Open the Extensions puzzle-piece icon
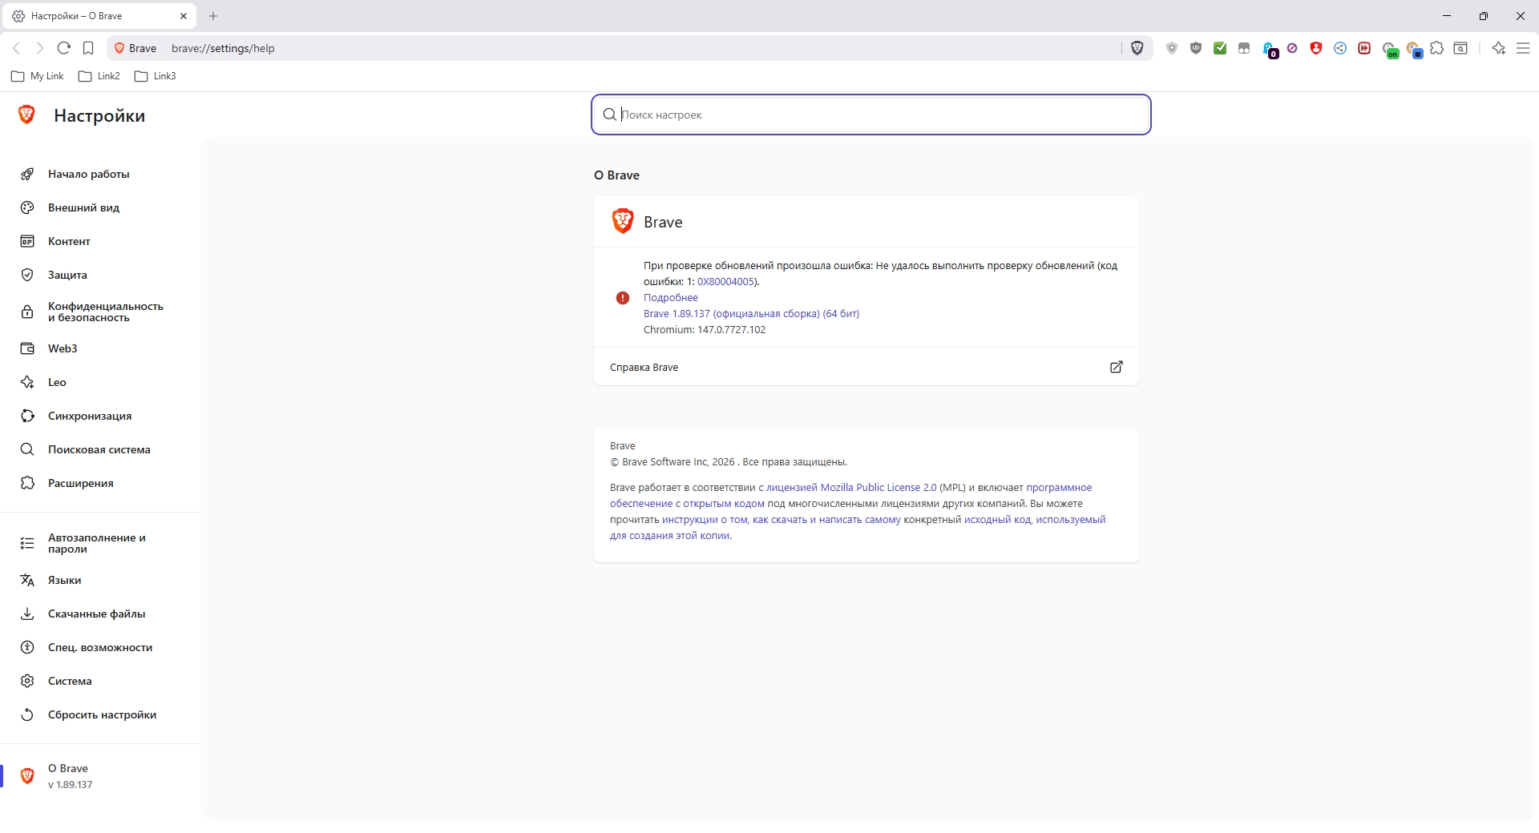This screenshot has width=1539, height=833. [1437, 48]
